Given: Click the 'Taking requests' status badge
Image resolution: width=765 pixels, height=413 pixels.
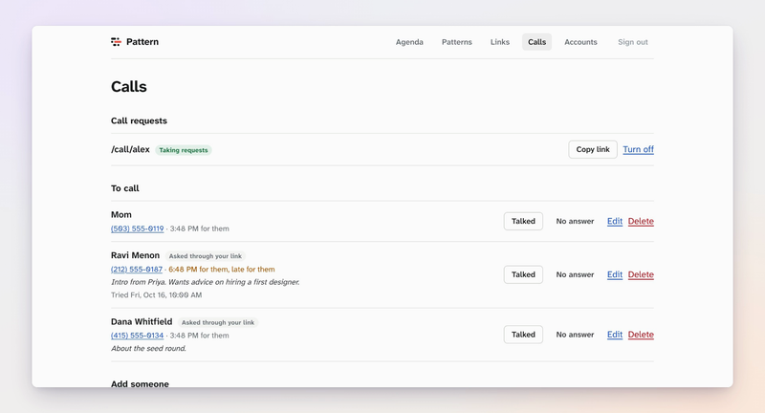Looking at the screenshot, I should 184,150.
